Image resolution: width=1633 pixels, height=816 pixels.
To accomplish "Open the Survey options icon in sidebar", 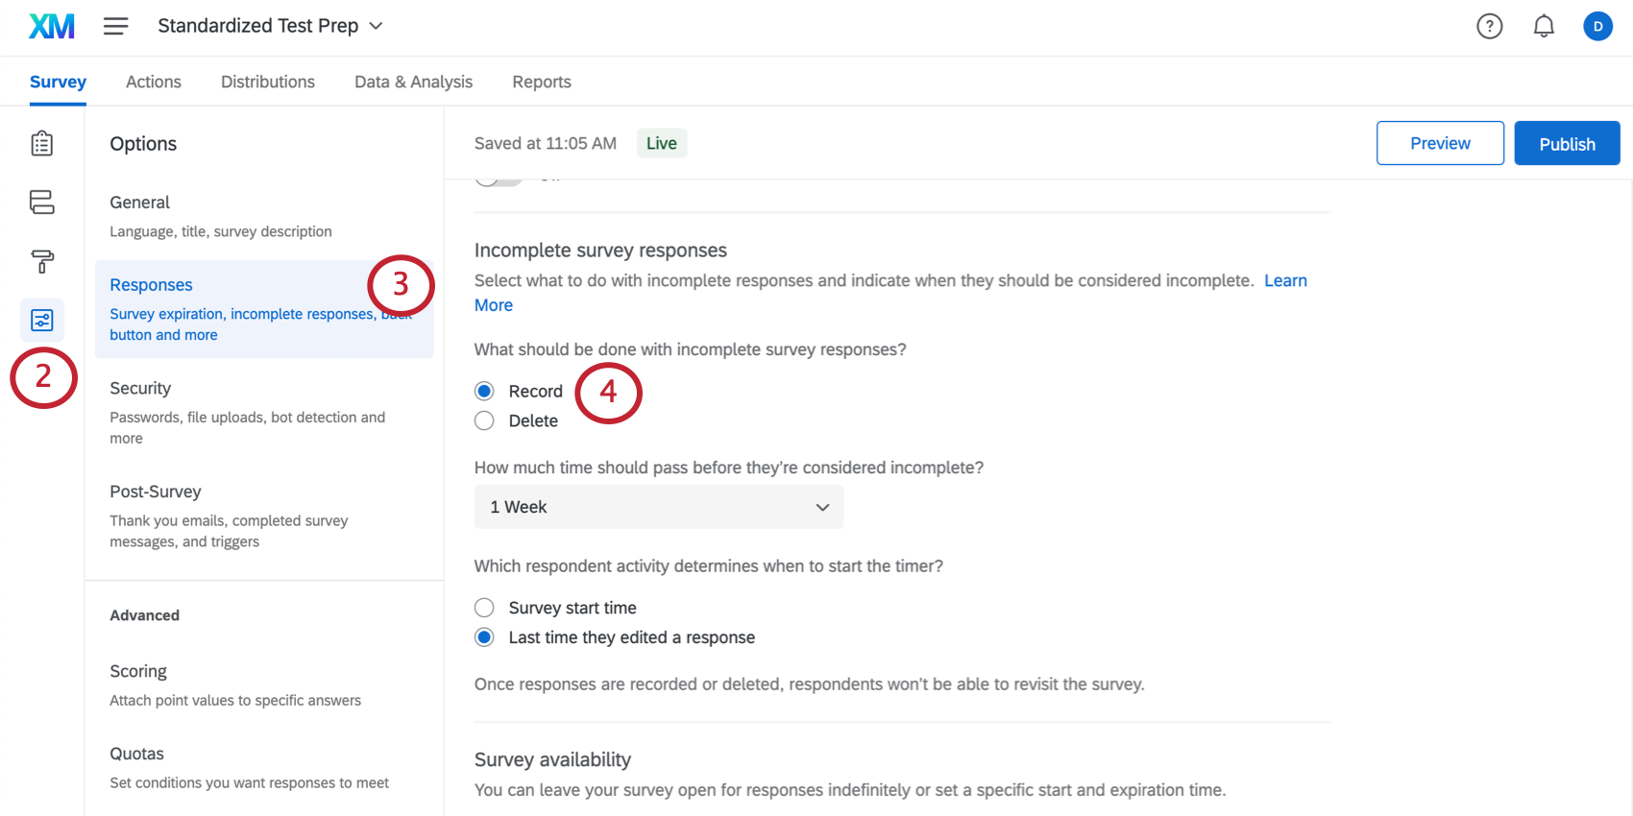I will pyautogui.click(x=42, y=320).
